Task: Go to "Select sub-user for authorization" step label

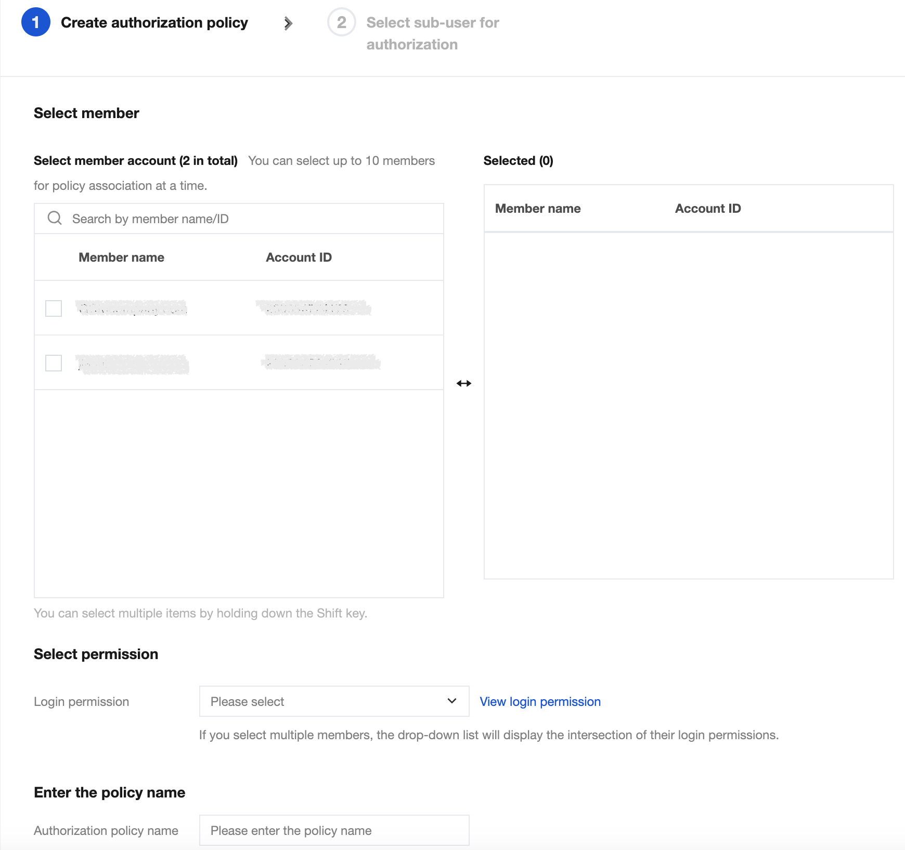Action: 432,33
